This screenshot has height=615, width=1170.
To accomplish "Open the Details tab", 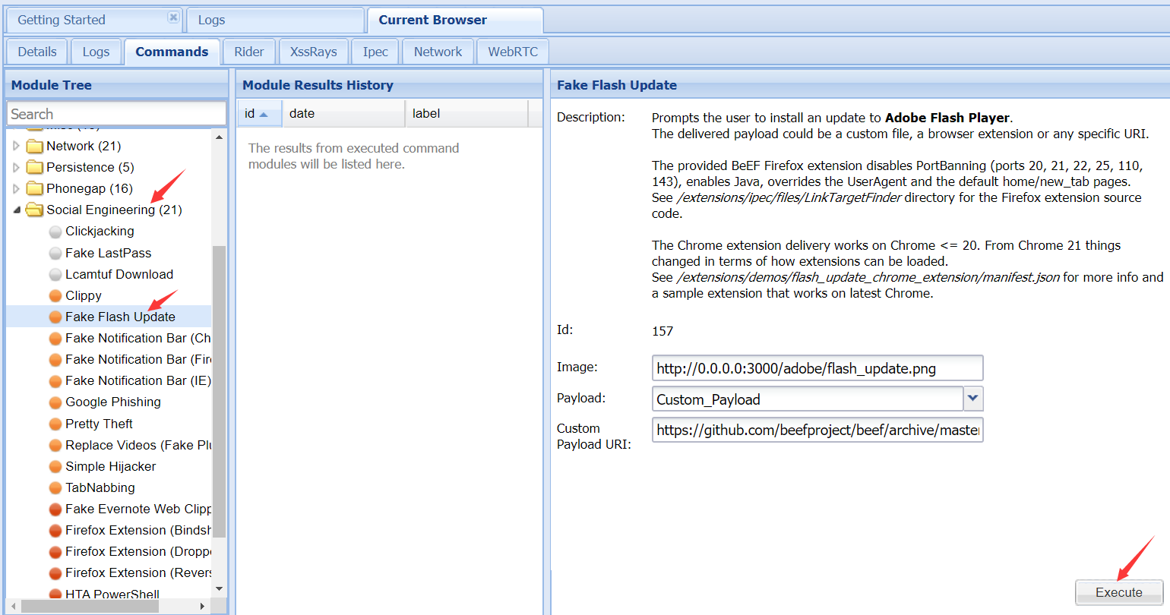I will tap(37, 52).
